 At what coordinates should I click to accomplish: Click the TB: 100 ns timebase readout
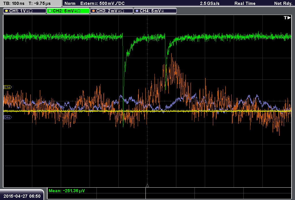[14, 3]
